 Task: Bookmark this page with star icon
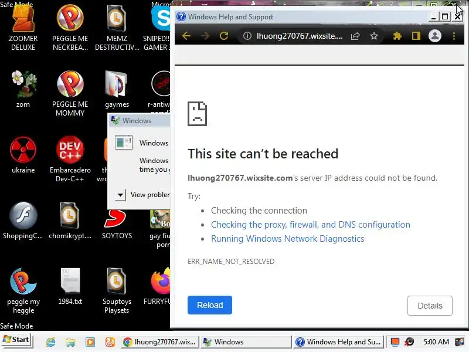pyautogui.click(x=374, y=36)
